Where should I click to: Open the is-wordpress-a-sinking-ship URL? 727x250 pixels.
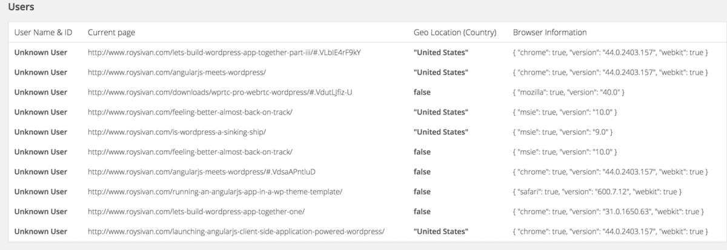click(x=177, y=132)
